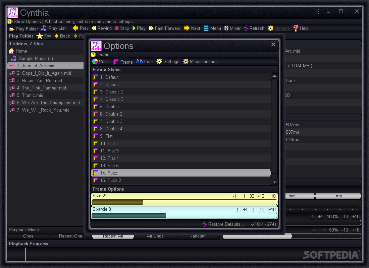Toggle the .midi file type button
Image resolution: width=369 pixels, height=268 pixels.
(300, 196)
